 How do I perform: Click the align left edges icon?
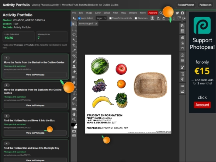(x=159, y=18)
